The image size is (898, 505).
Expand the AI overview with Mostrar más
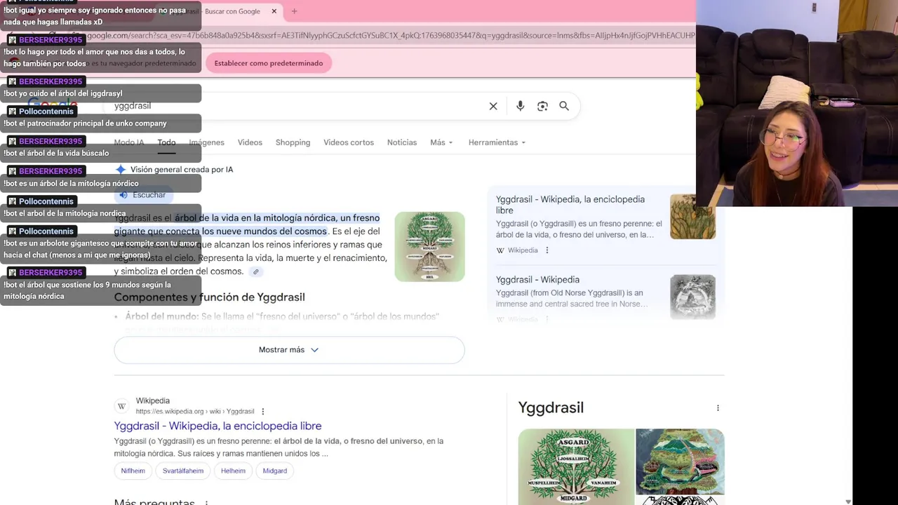289,350
